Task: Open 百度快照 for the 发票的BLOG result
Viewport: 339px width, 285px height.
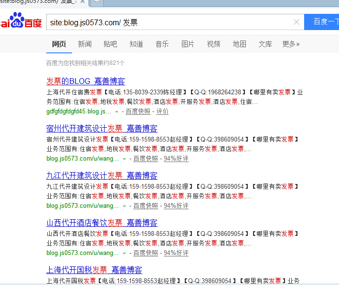Action: point(138,112)
